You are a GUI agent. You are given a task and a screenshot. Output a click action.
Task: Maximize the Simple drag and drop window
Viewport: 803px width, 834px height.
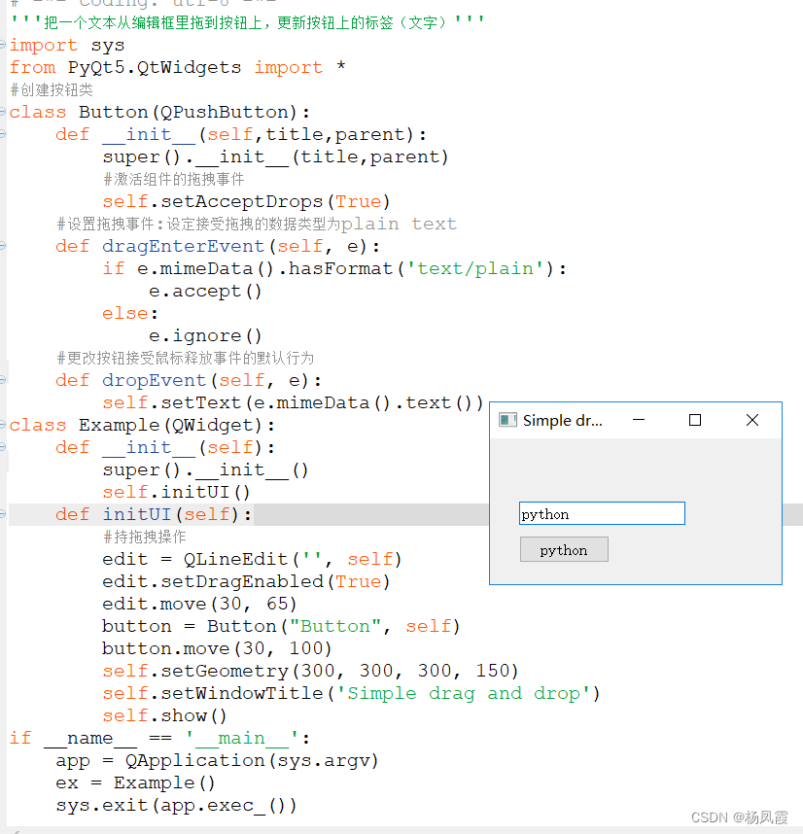coord(694,420)
